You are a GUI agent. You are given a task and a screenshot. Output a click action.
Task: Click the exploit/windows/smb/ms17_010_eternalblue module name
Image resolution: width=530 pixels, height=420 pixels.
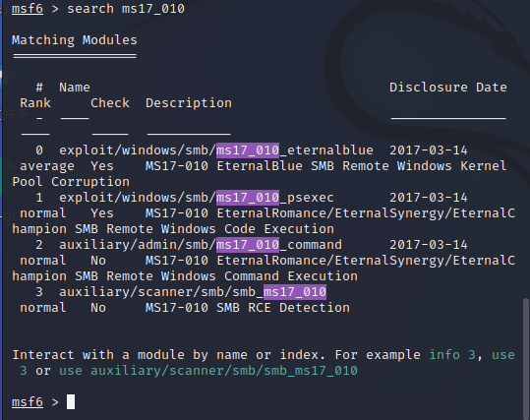click(x=216, y=150)
